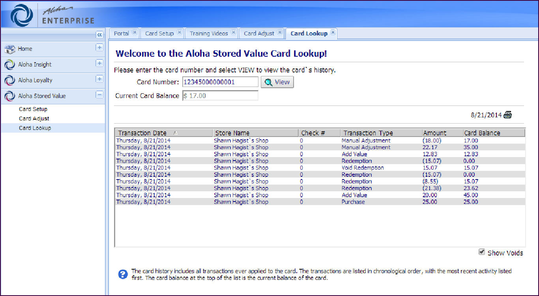This screenshot has width=539, height=296.
Task: Close the Card Lookup tab
Action: pyautogui.click(x=333, y=33)
